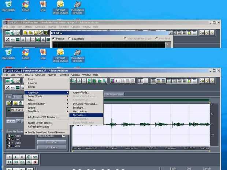Expand the Filters submenu
Viewport: 227px width, 170px height.
pos(46,100)
